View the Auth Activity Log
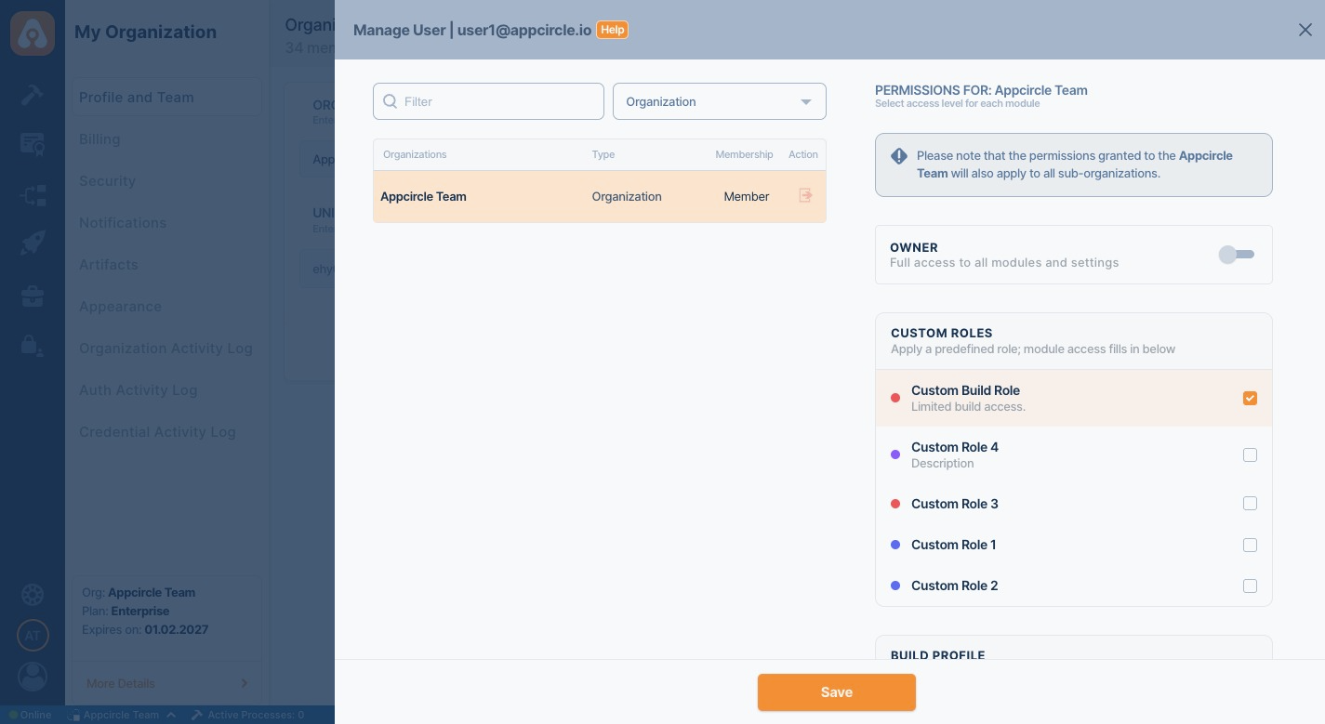The image size is (1325, 724). pos(138,390)
